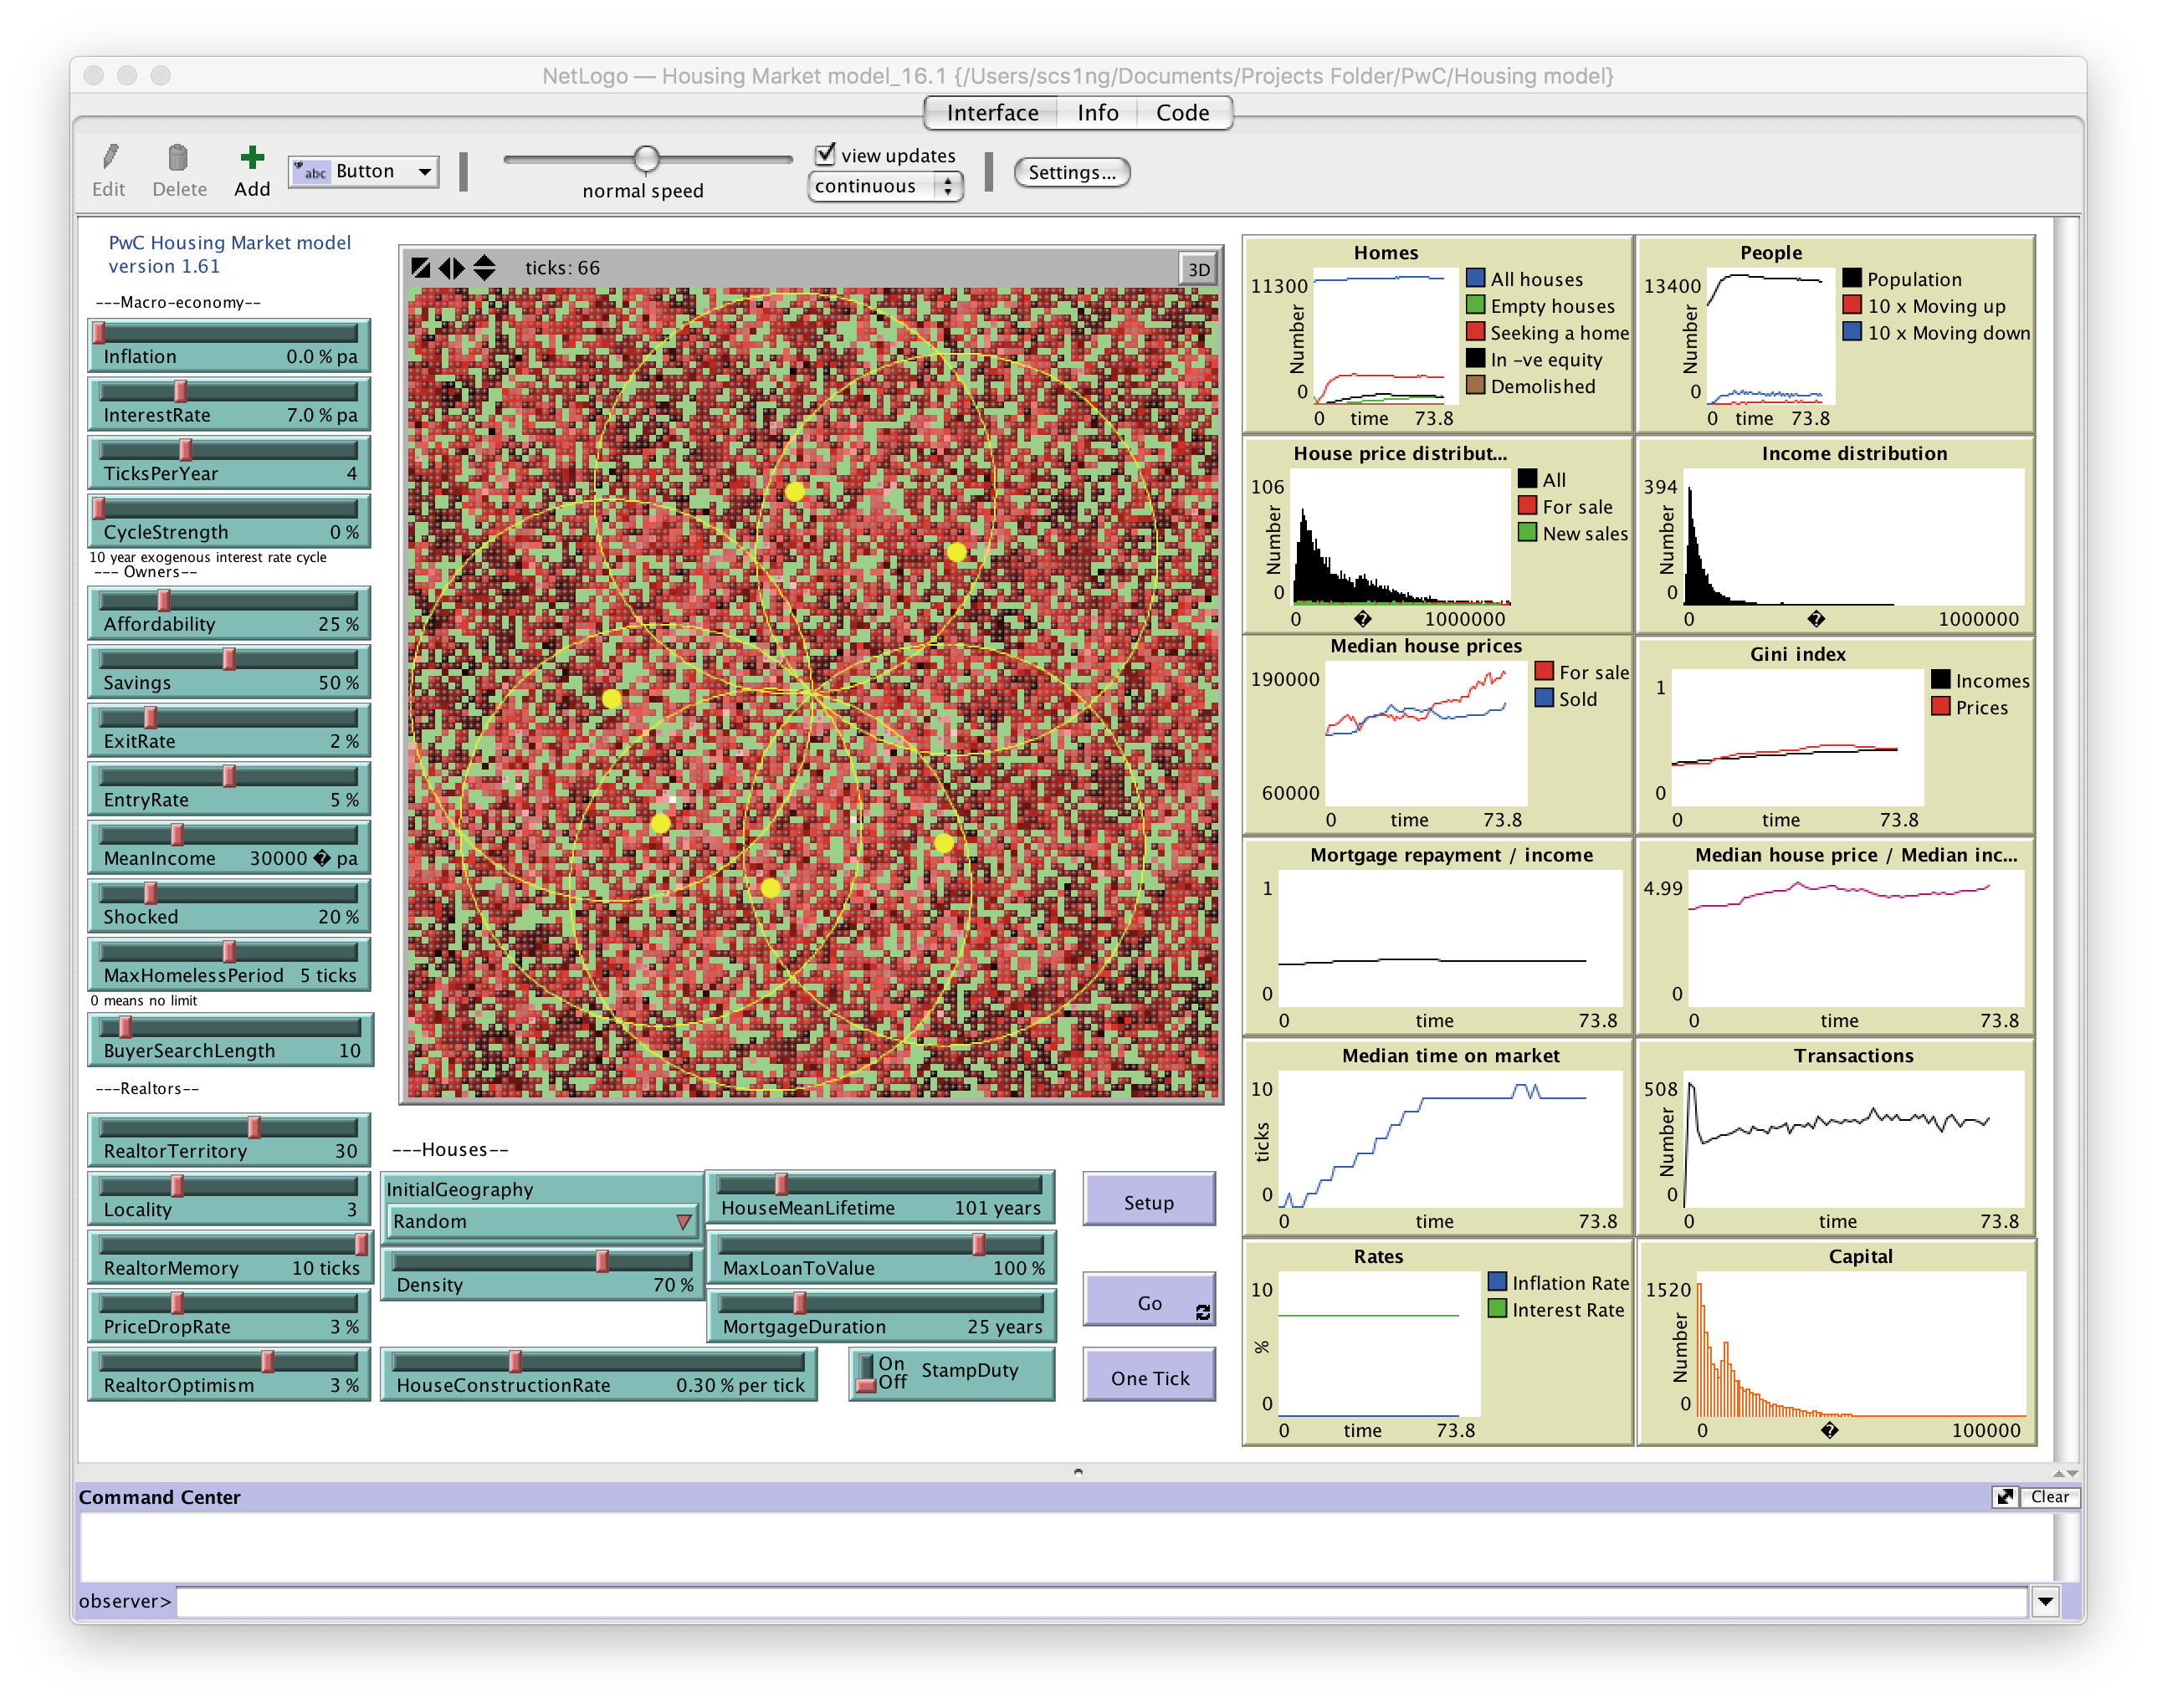Click the Shocked slider
The image size is (2157, 1708).
(229, 906)
